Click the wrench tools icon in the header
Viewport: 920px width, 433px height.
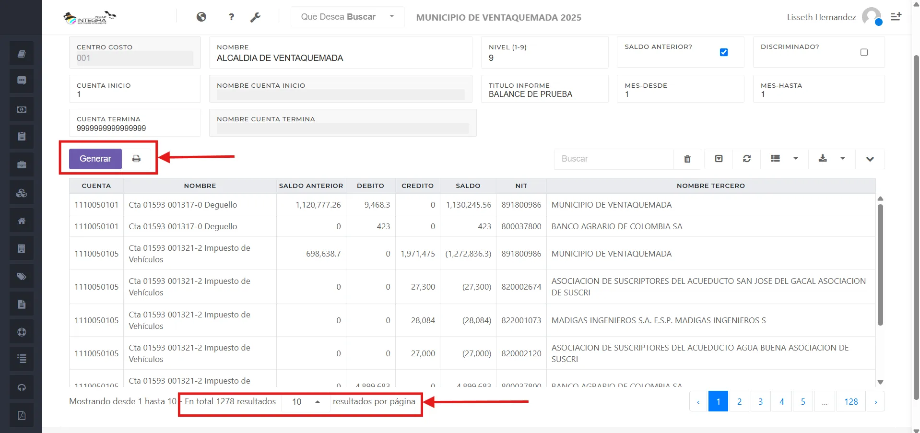(x=255, y=17)
